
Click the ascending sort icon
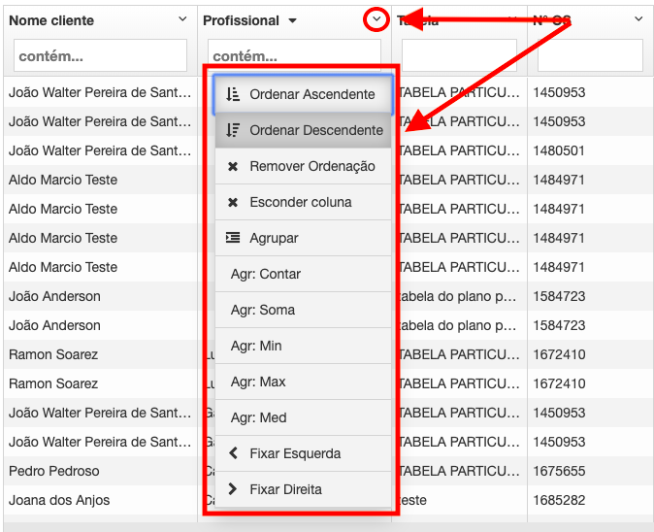click(232, 94)
